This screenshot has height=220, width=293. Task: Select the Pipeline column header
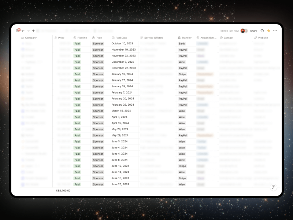tap(82, 38)
